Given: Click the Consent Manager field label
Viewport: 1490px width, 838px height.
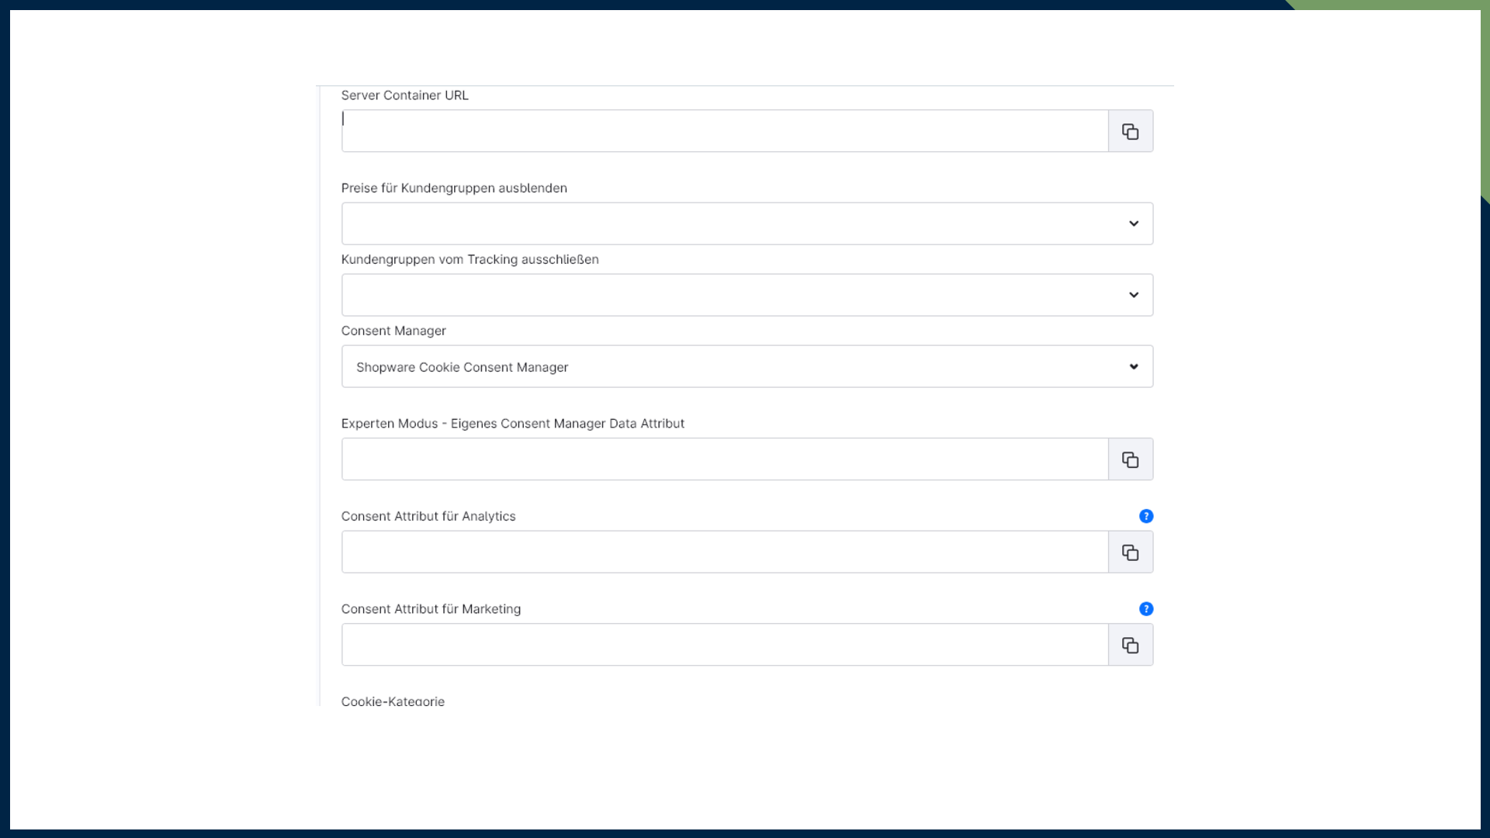Looking at the screenshot, I should 393,331.
